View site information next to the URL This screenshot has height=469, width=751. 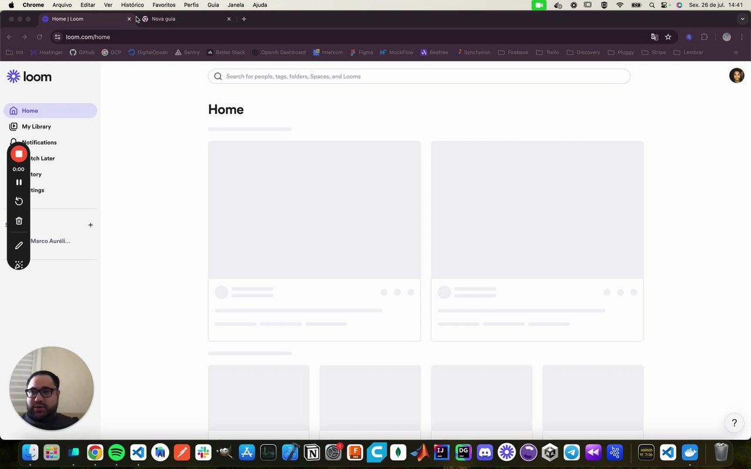[x=57, y=37]
